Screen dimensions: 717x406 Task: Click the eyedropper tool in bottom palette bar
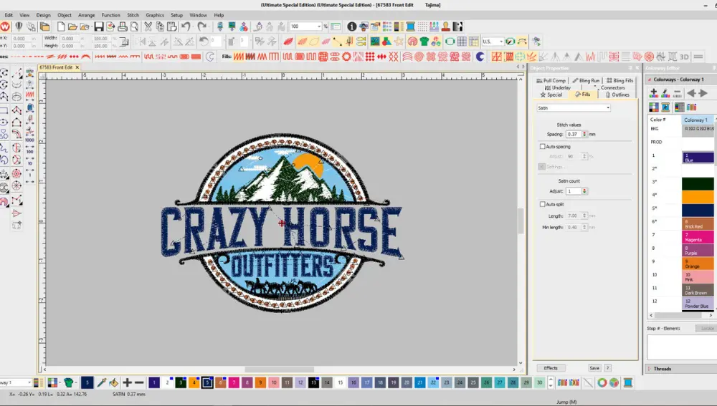(102, 382)
